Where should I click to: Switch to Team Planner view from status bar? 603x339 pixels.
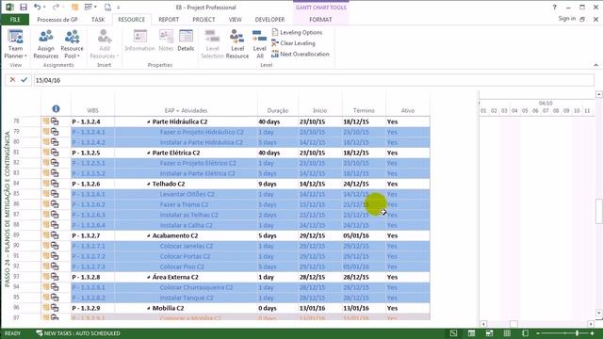[x=489, y=333]
